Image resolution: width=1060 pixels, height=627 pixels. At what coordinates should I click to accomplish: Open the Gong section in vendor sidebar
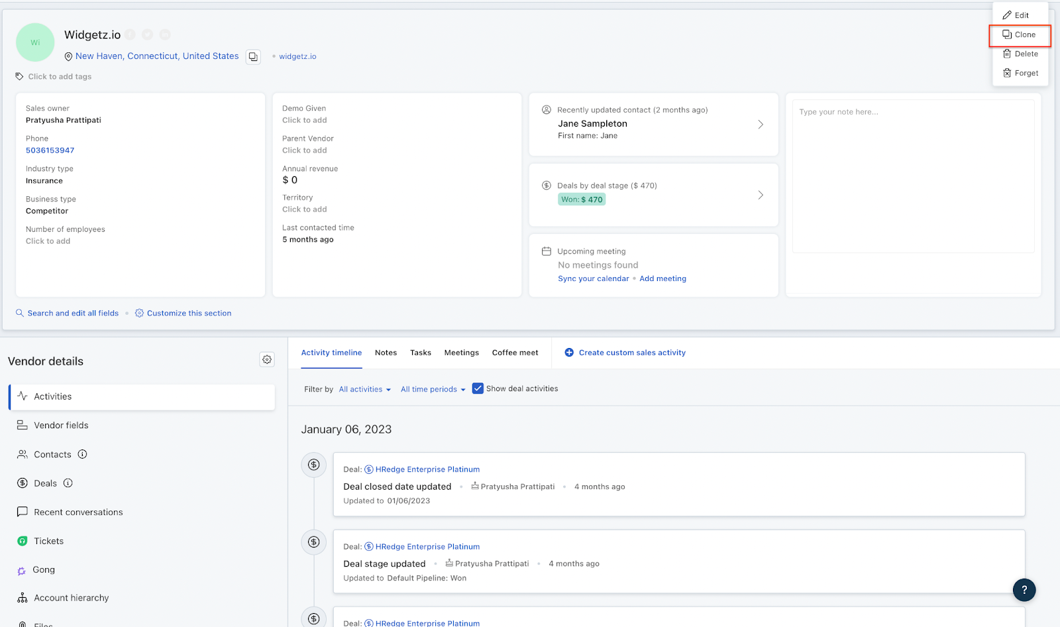[43, 569]
